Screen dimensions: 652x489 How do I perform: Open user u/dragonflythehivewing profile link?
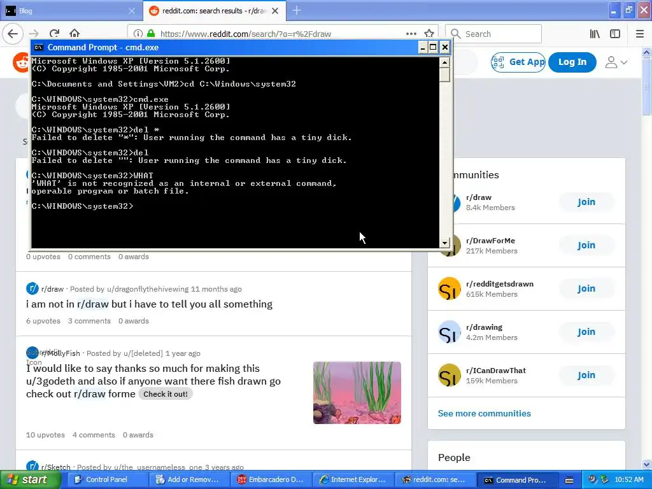(x=148, y=289)
